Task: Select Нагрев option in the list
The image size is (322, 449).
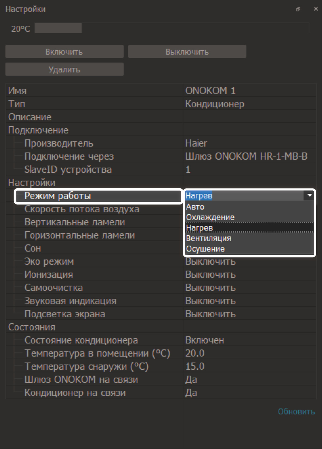Action: pyautogui.click(x=199, y=228)
